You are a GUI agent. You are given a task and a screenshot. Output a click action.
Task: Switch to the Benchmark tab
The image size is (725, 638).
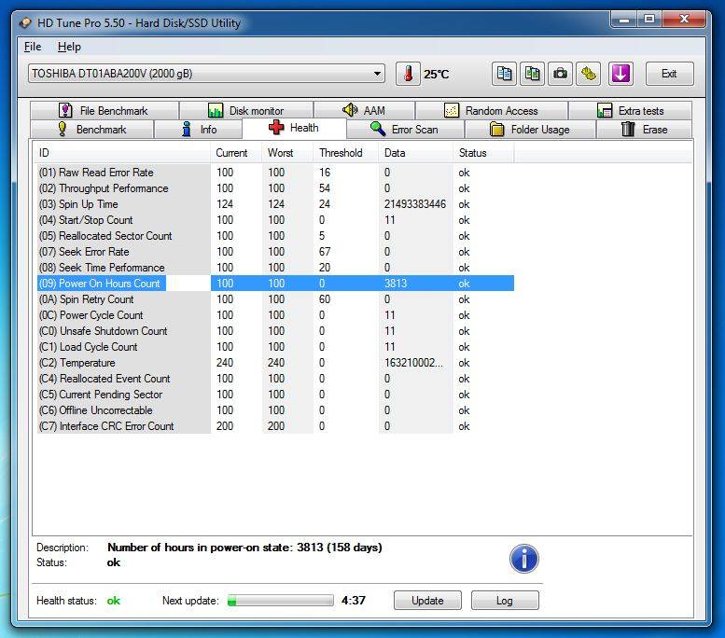[91, 129]
